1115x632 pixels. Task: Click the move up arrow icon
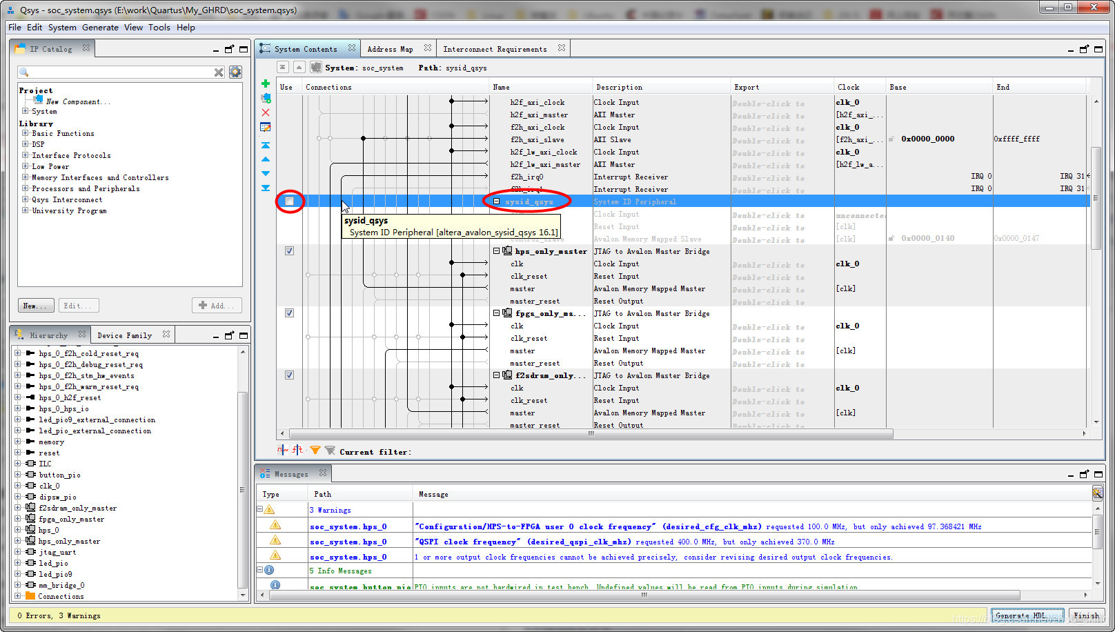tap(266, 159)
